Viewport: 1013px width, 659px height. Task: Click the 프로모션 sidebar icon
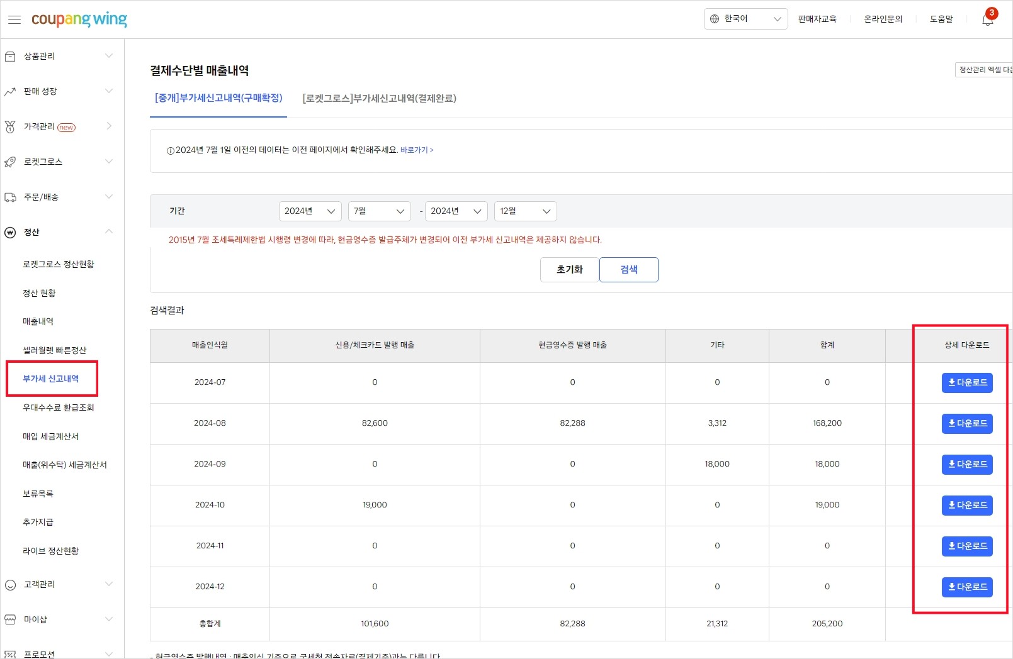click(10, 654)
